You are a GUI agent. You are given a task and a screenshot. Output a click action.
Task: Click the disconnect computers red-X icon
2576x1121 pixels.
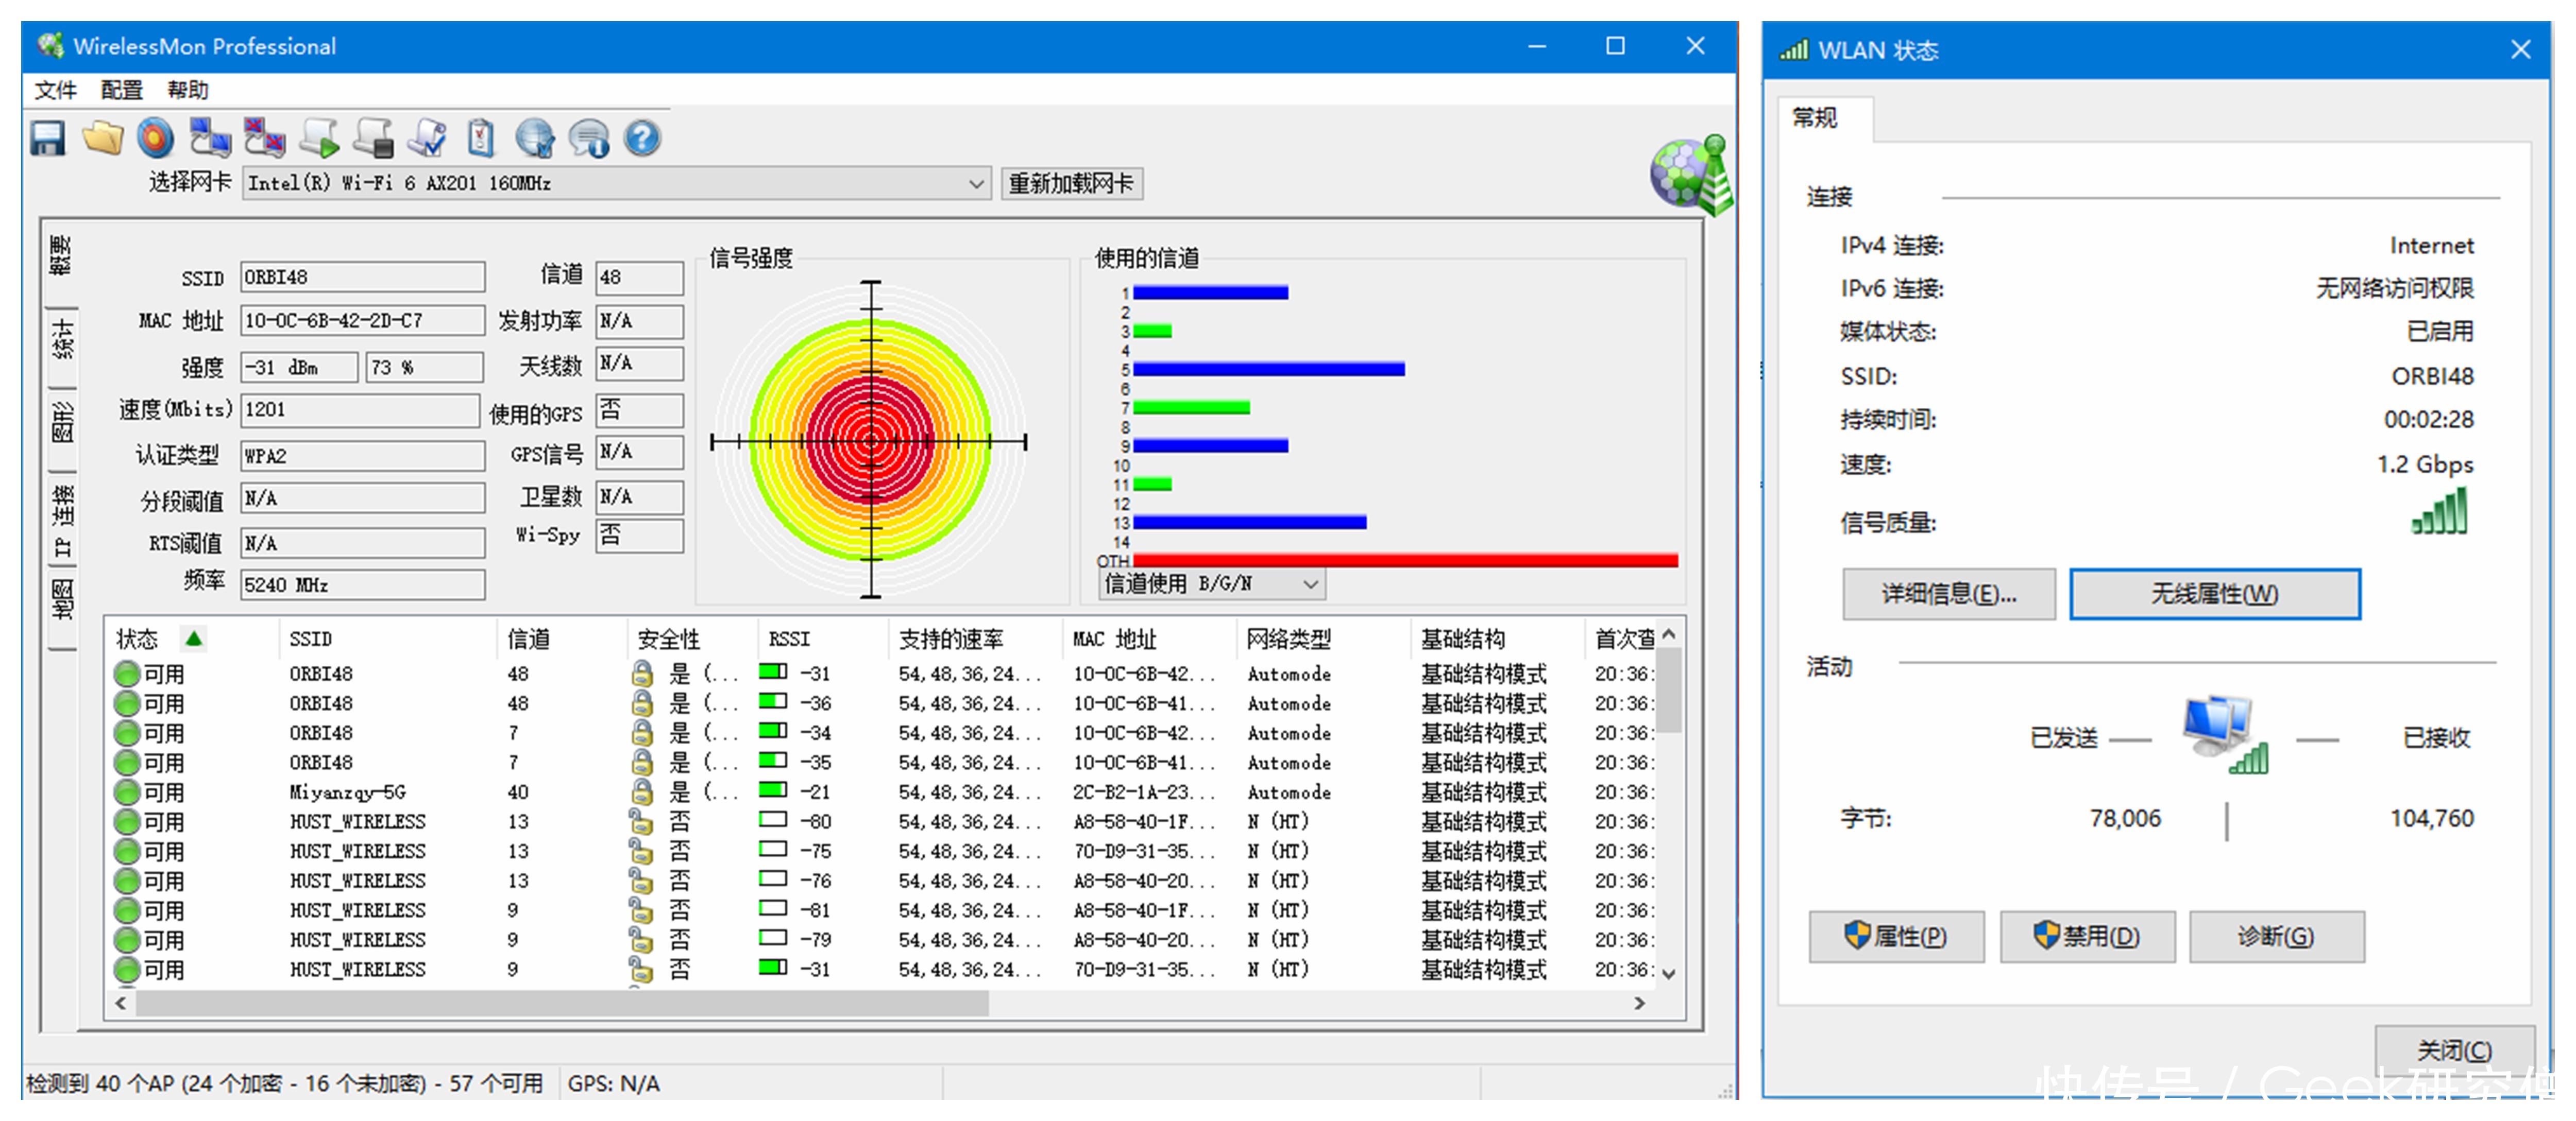click(x=265, y=138)
